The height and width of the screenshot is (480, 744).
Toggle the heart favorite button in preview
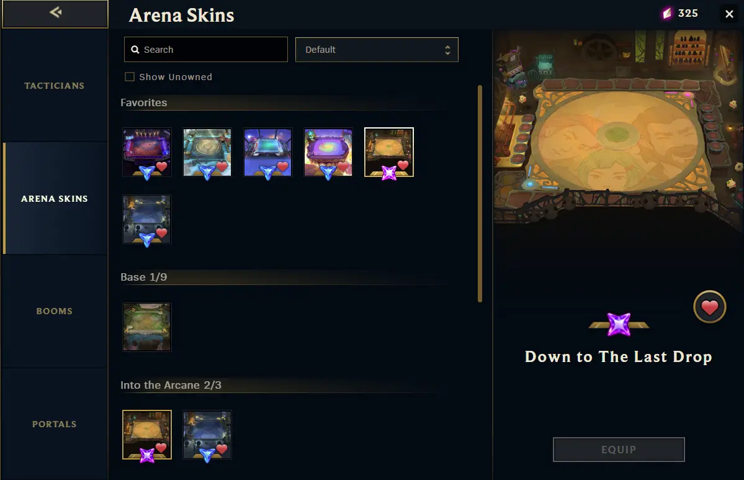[x=709, y=307]
